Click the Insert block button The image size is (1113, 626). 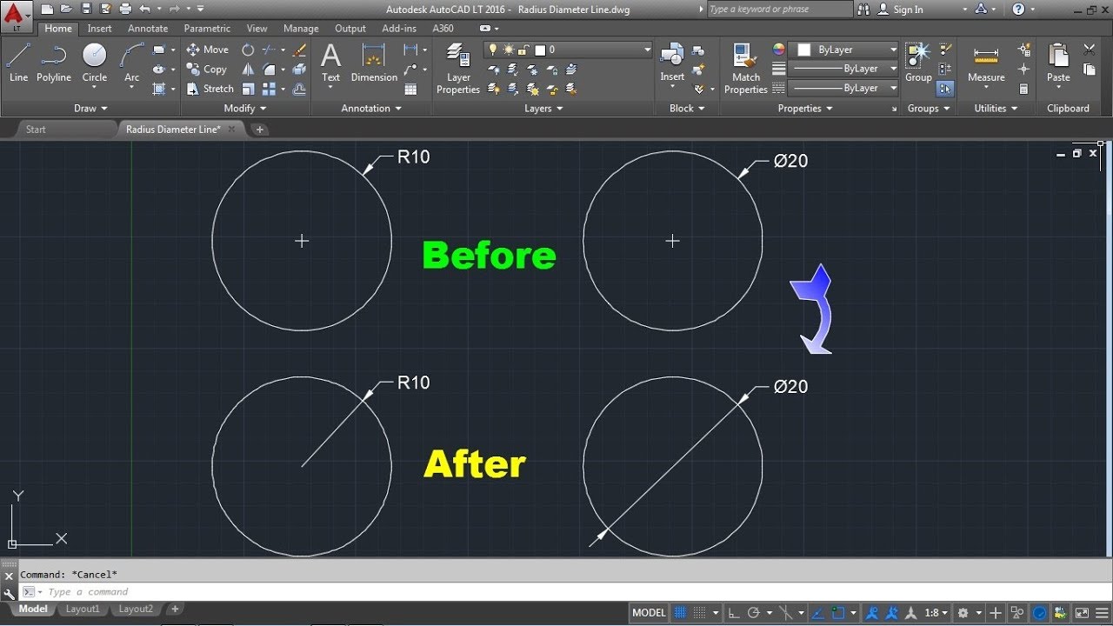point(672,63)
